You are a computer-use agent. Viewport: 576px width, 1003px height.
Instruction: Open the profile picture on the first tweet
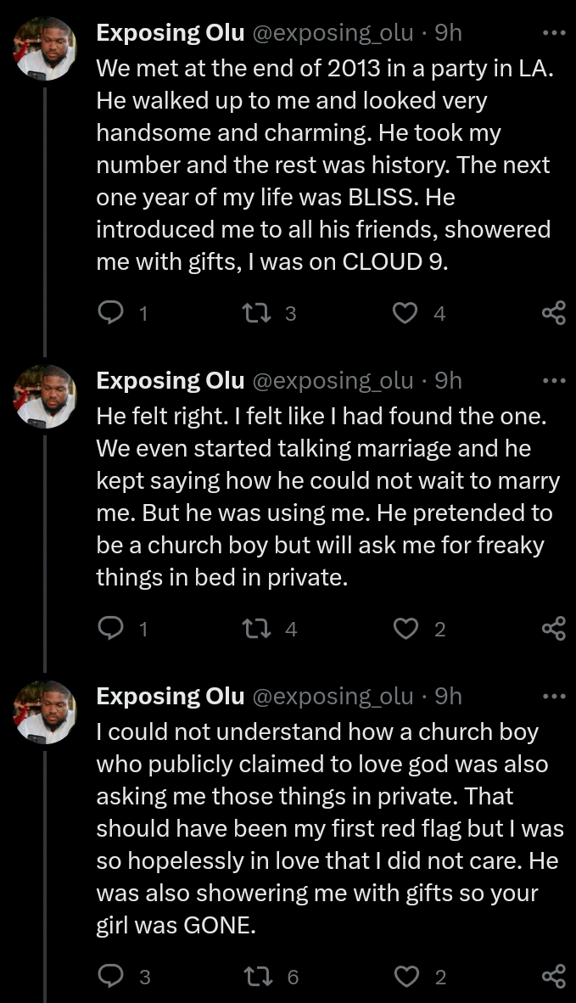point(46,49)
